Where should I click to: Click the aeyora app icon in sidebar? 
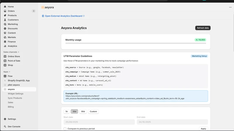tap(5, 89)
